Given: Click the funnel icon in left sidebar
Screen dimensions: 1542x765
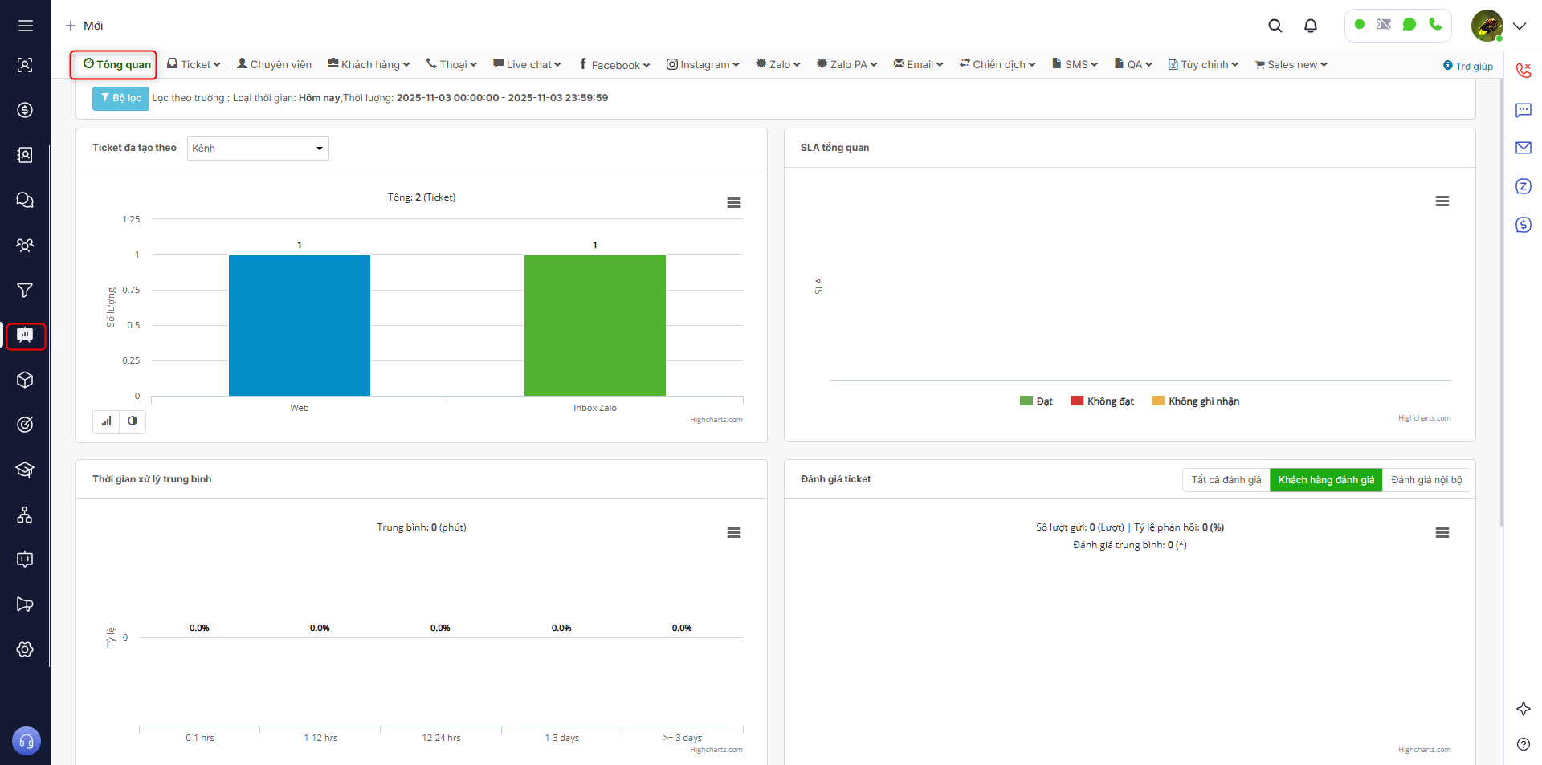Looking at the screenshot, I should pos(25,290).
